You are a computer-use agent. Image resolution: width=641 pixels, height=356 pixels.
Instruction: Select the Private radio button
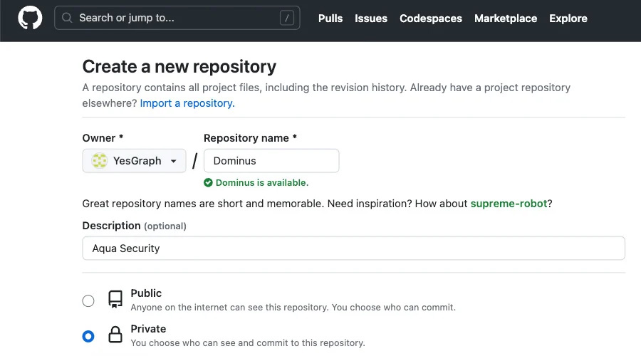(x=88, y=336)
